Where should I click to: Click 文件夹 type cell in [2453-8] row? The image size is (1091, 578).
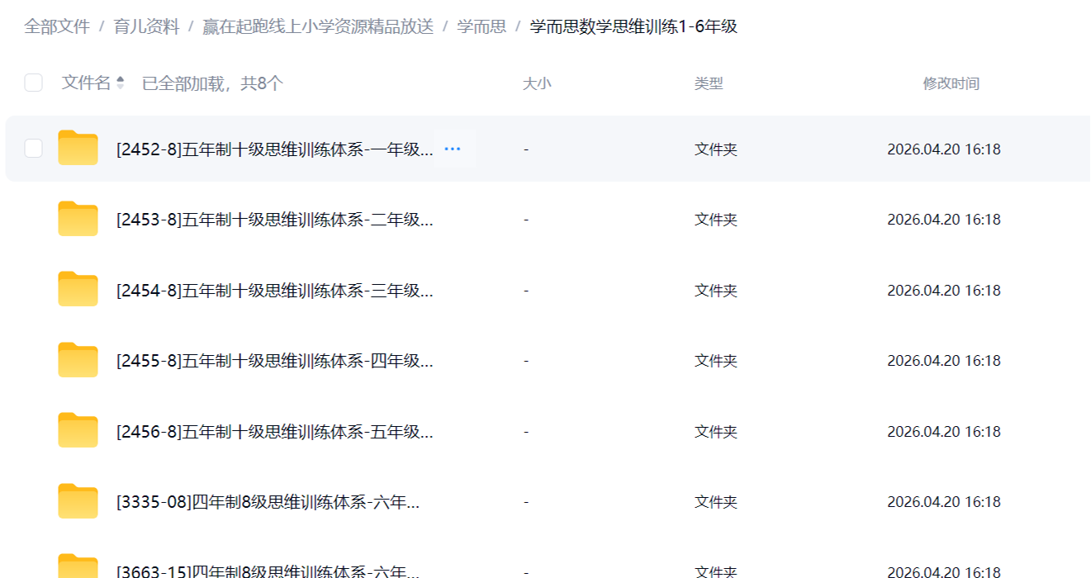(x=716, y=220)
